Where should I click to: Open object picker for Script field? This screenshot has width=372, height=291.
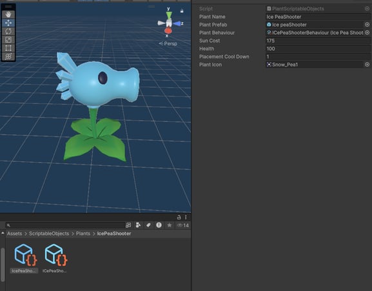367,9
